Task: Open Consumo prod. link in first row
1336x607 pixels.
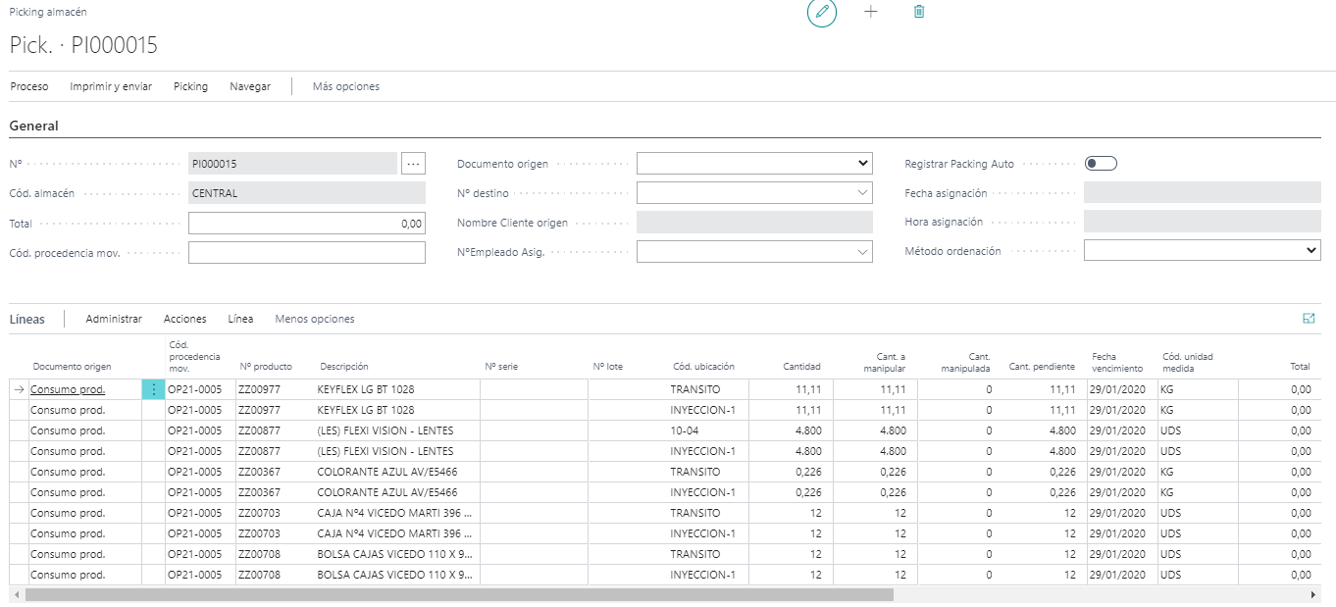Action: point(68,389)
